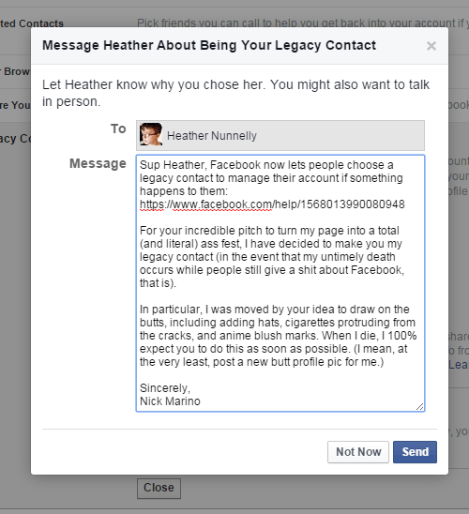Click the 'To' field label

[x=118, y=128]
